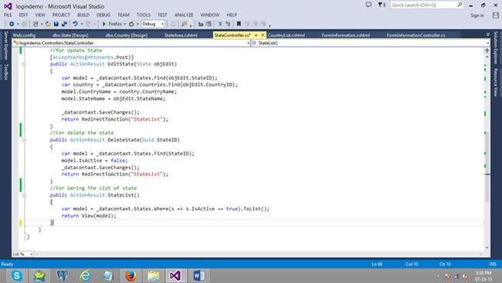Open the 110 % zoom level dropdown

(x=22, y=254)
